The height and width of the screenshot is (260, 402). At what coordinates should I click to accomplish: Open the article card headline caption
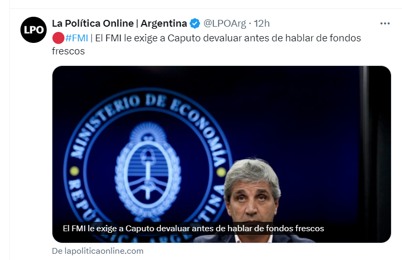[x=193, y=228]
